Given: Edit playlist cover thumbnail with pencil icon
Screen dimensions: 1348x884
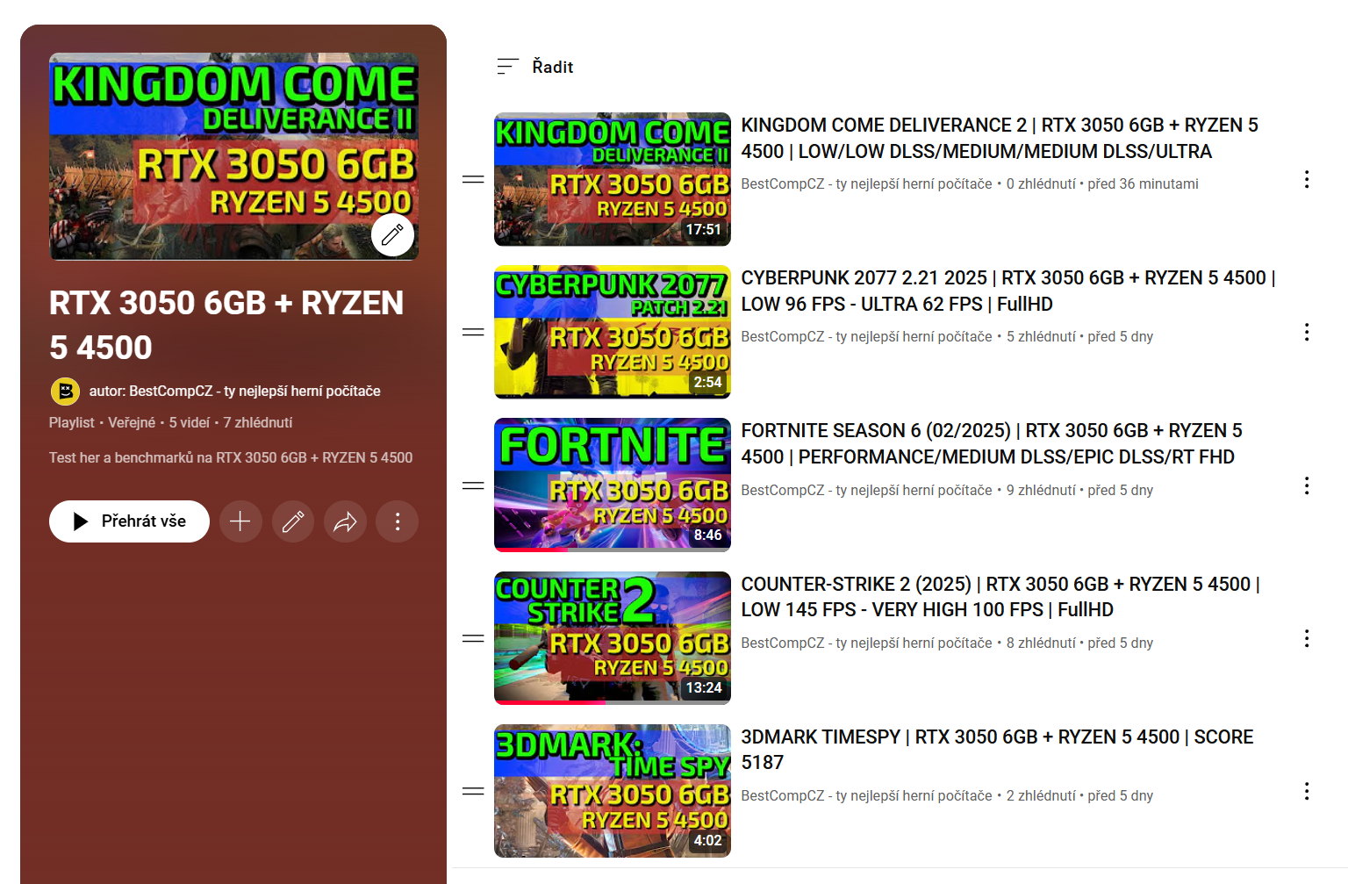Looking at the screenshot, I should click(x=392, y=234).
